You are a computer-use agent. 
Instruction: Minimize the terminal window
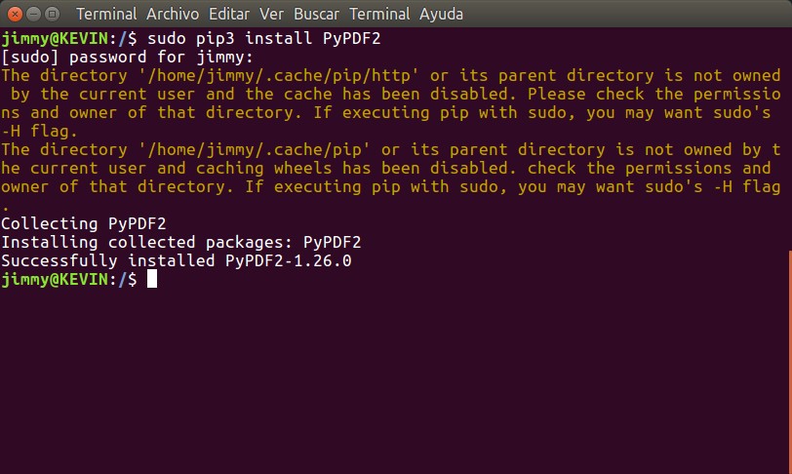tap(32, 15)
